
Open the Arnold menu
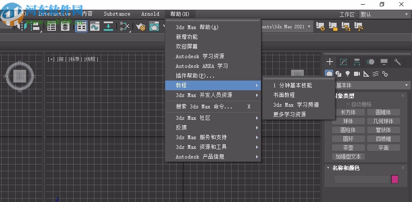[x=150, y=14]
